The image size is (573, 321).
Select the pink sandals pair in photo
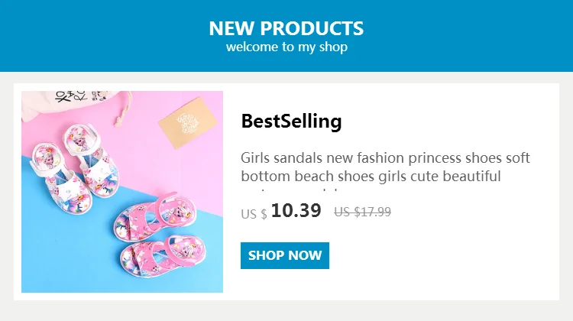pos(160,235)
